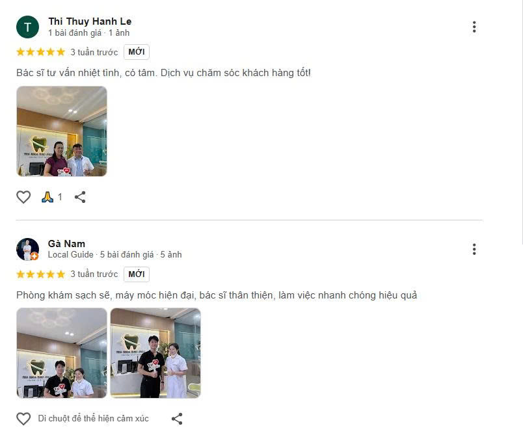
Task: Open the first photo in Gà Nam's review
Action: (x=62, y=353)
